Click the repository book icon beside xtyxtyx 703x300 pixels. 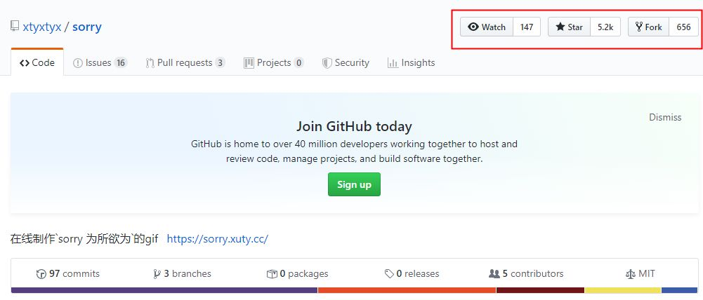[15, 27]
